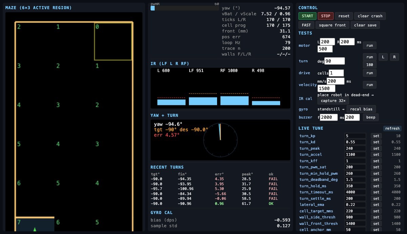
Task: Edit the turn_min_hold_pwm field
Action: 355,173
